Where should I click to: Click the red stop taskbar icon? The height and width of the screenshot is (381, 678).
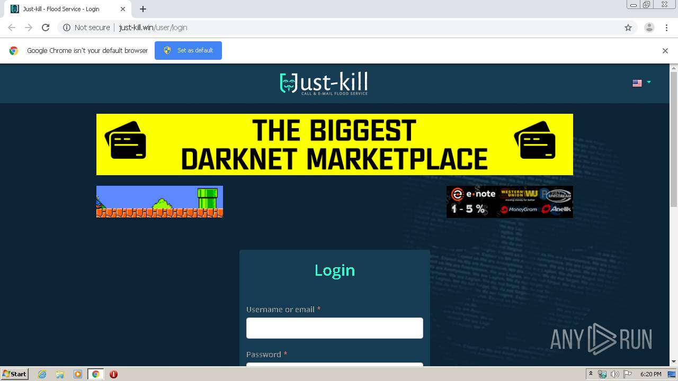click(113, 374)
